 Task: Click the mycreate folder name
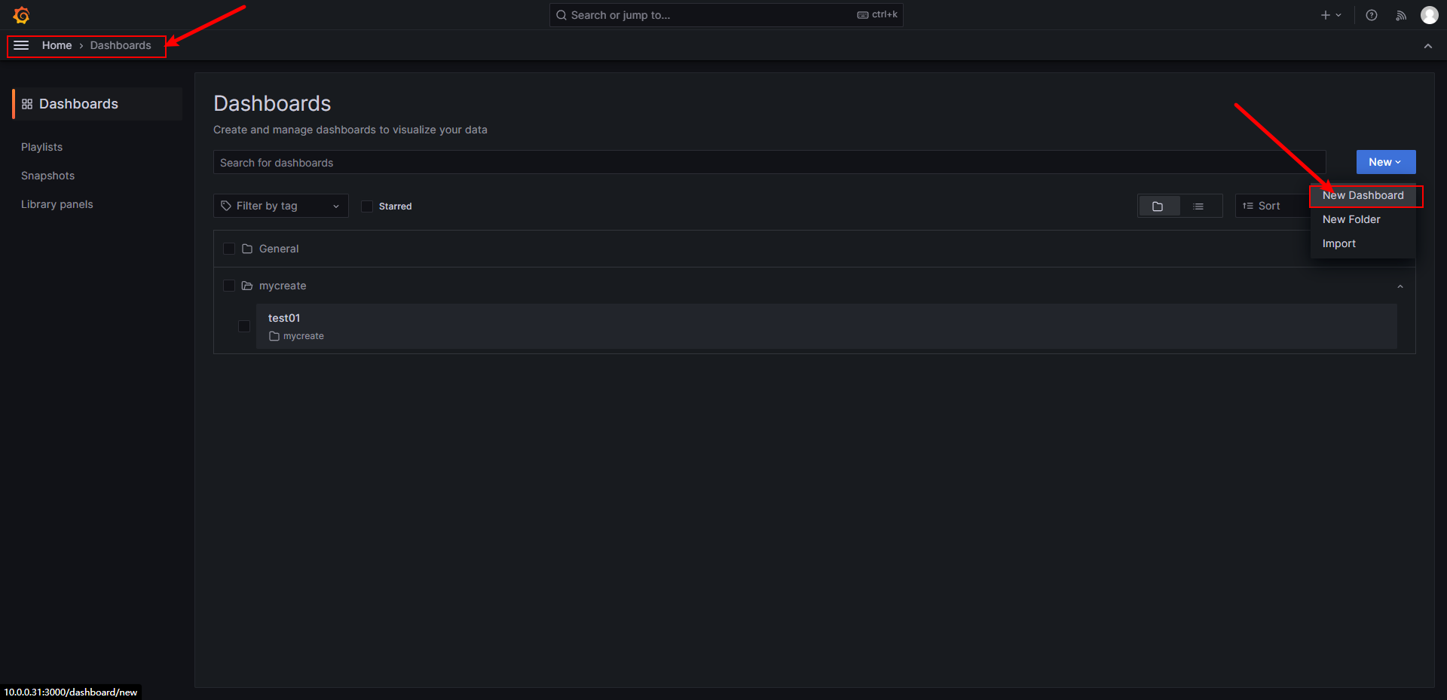283,286
